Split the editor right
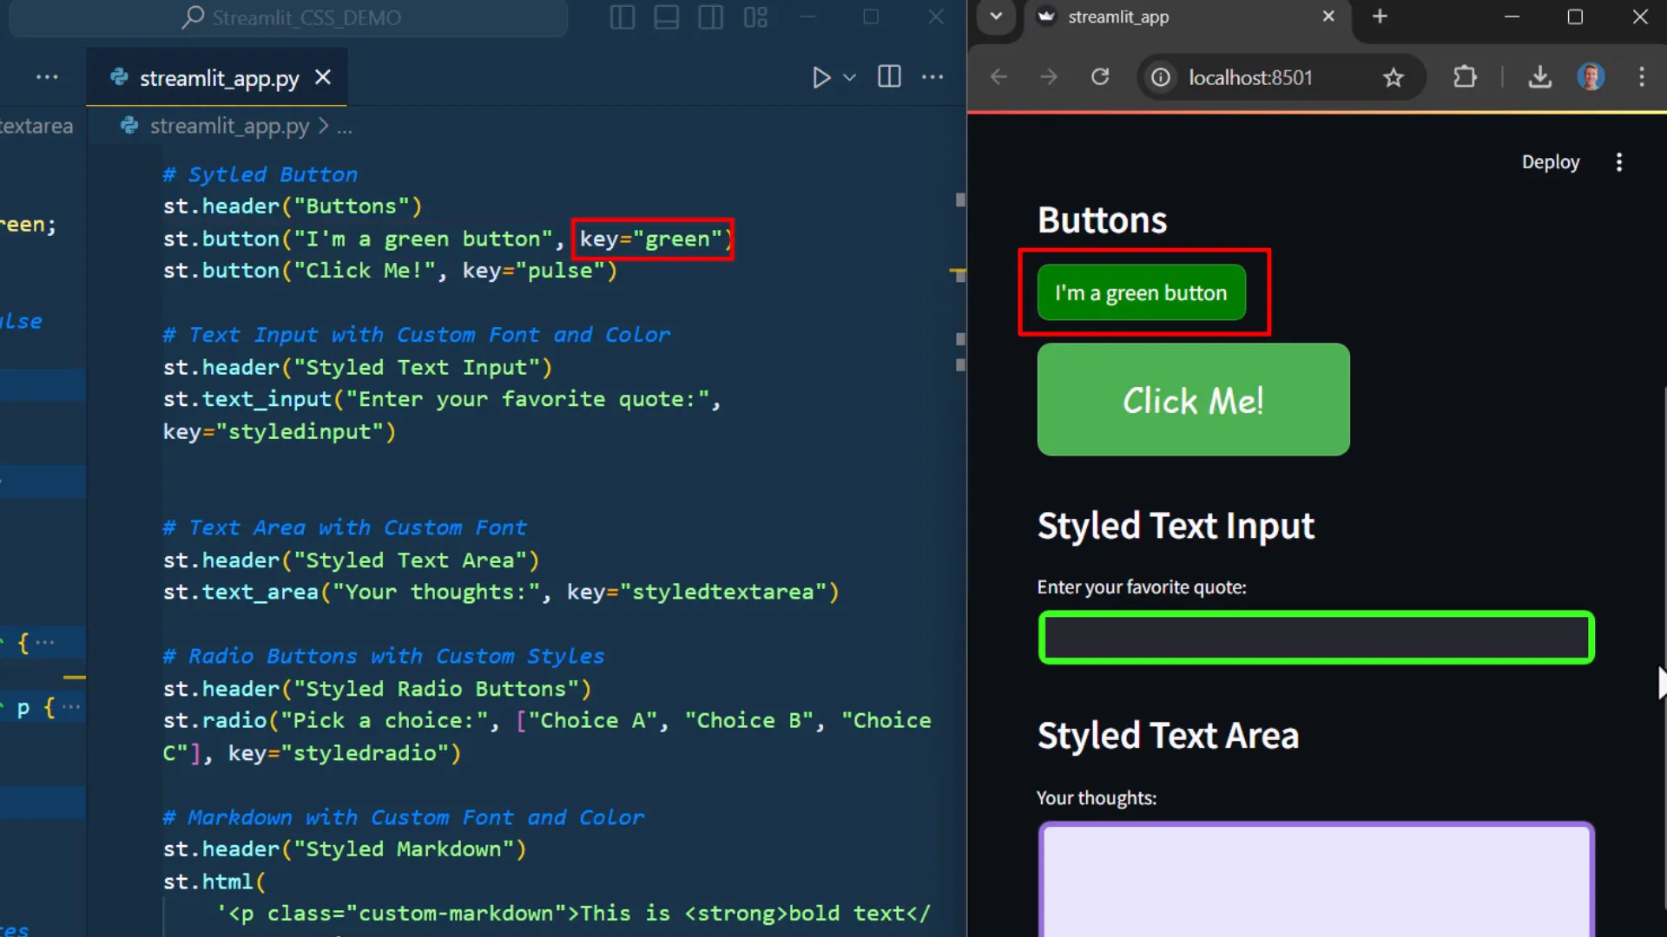This screenshot has width=1667, height=937. [x=889, y=77]
